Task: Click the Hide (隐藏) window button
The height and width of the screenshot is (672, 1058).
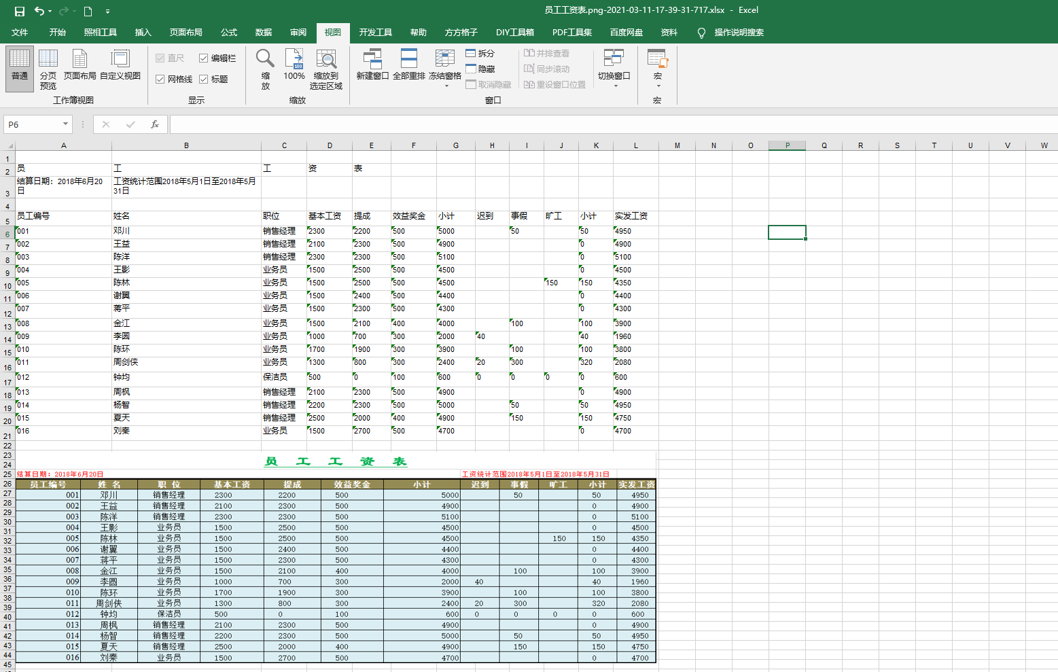Action: (x=480, y=69)
